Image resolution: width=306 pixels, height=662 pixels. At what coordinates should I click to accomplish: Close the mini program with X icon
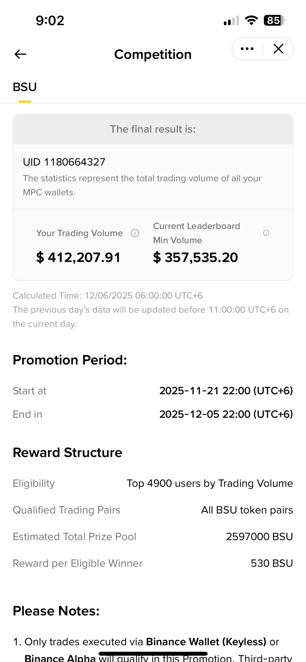coord(278,49)
